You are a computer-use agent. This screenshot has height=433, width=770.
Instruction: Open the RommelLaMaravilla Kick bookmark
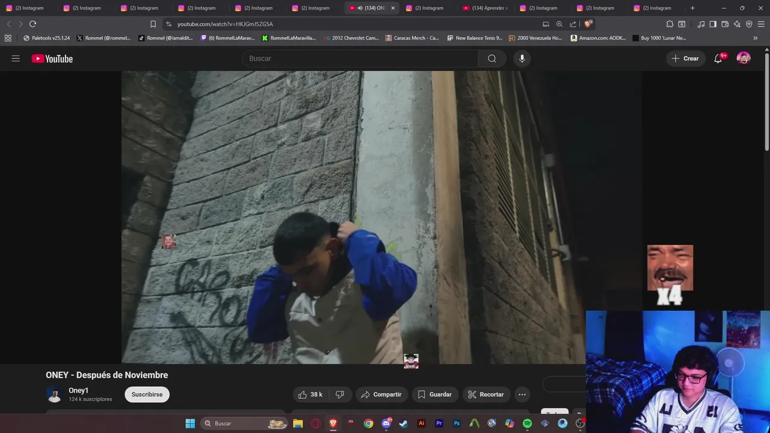click(289, 38)
